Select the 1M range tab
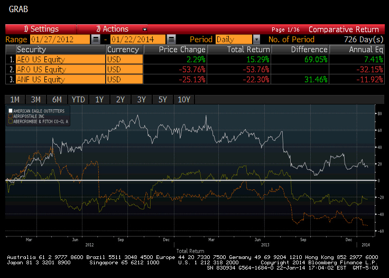The image size is (389, 278). [x=15, y=100]
